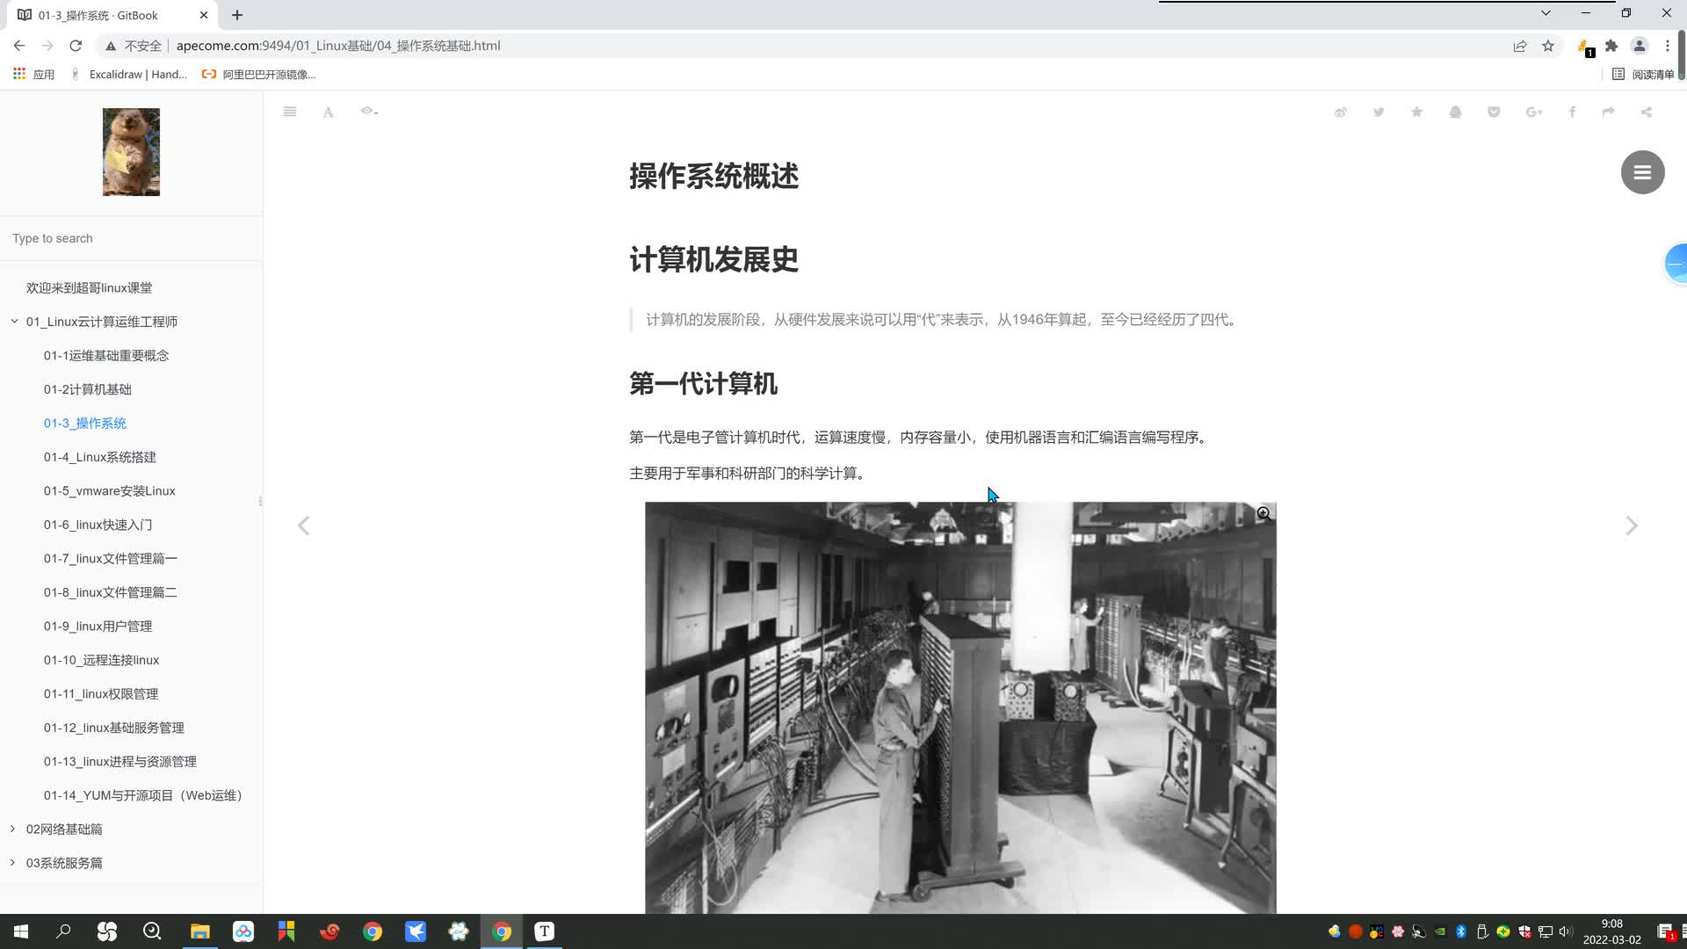Open the 阅读清单 reading list
Screen dimensions: 1687x949
[1643, 75]
